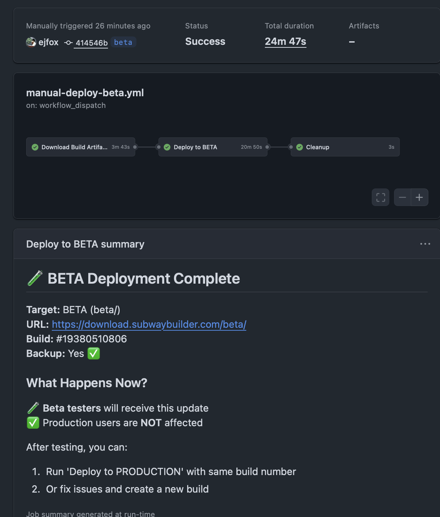Select the Deploy to BETA job node
The height and width of the screenshot is (517, 440).
[x=204, y=147]
